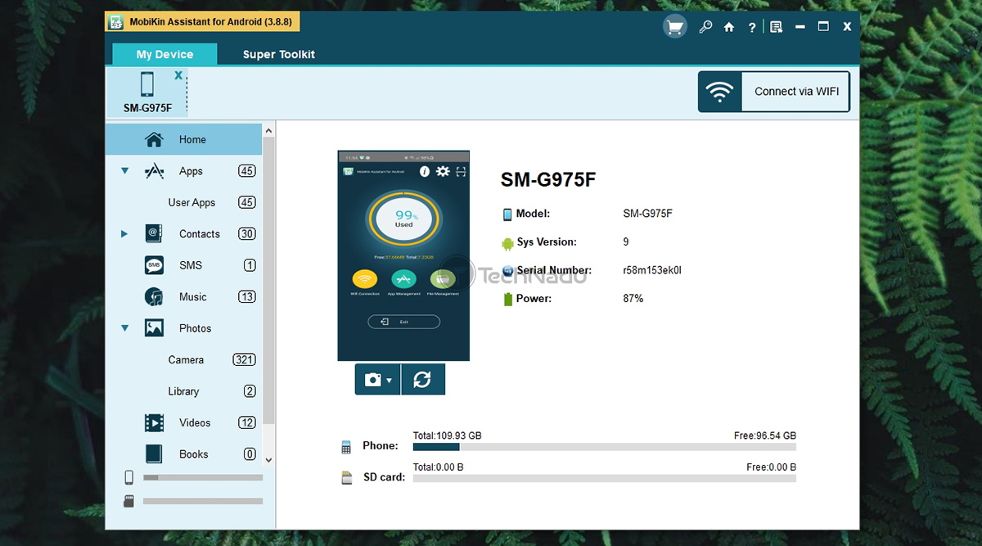Image resolution: width=982 pixels, height=546 pixels.
Task: Refresh the device screen preview
Action: pyautogui.click(x=422, y=380)
